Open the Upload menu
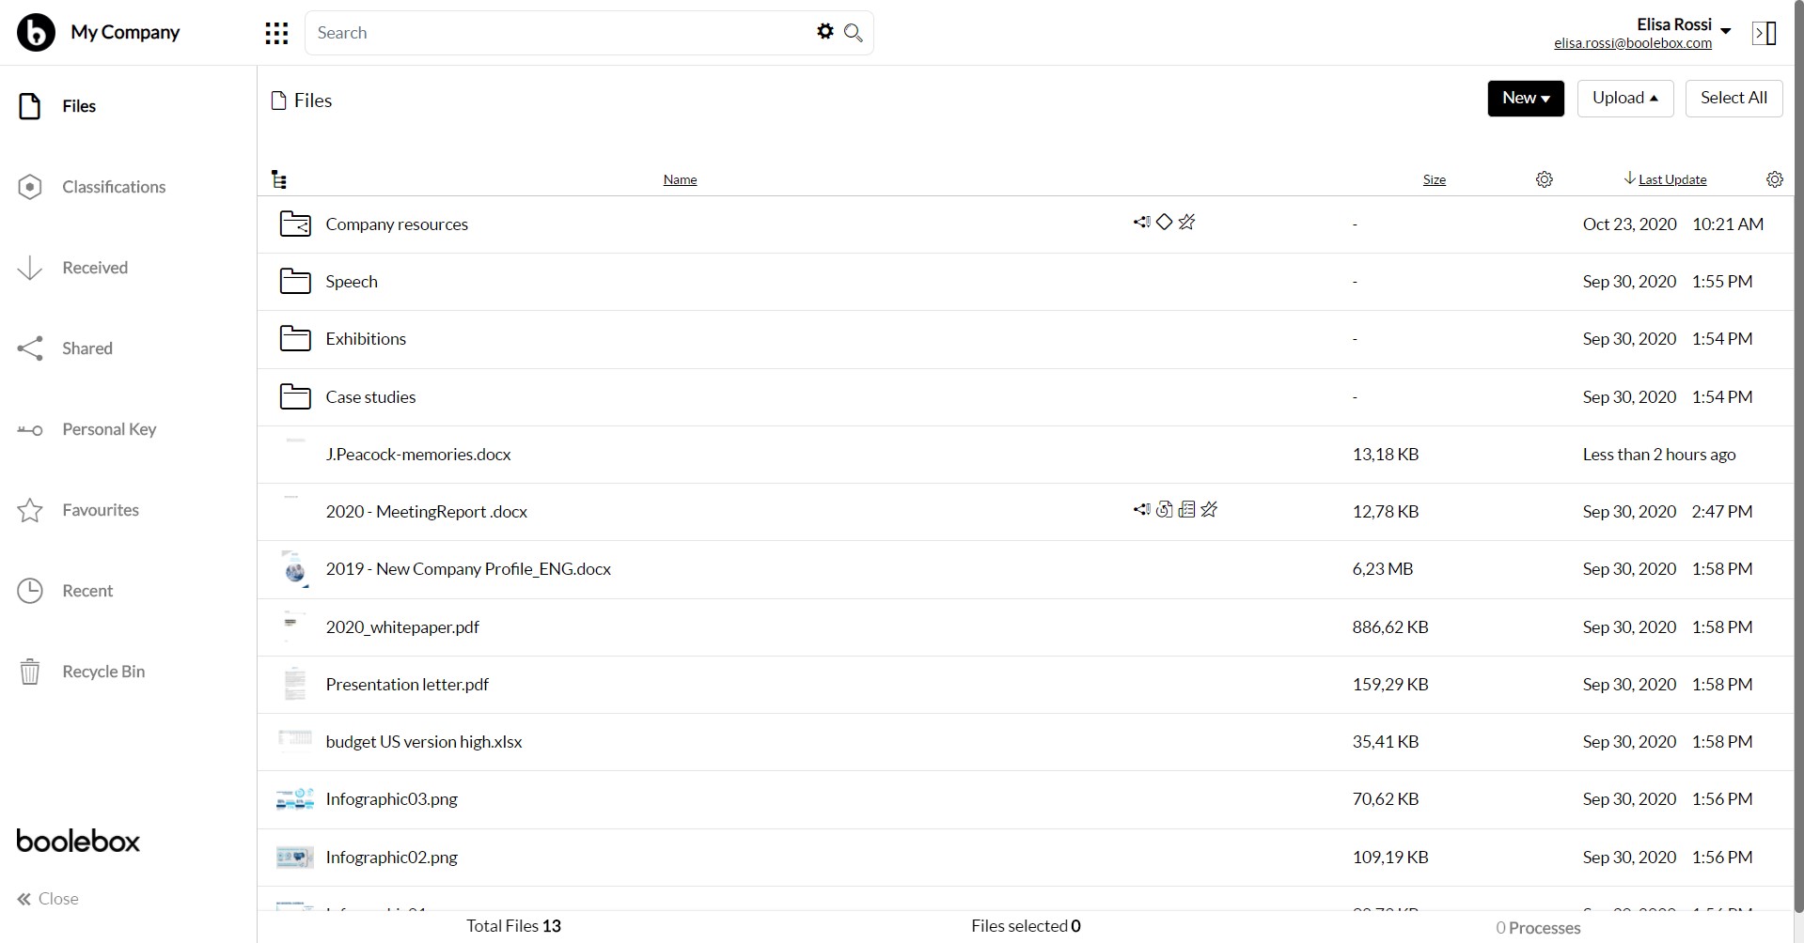The image size is (1804, 943). pos(1624,98)
